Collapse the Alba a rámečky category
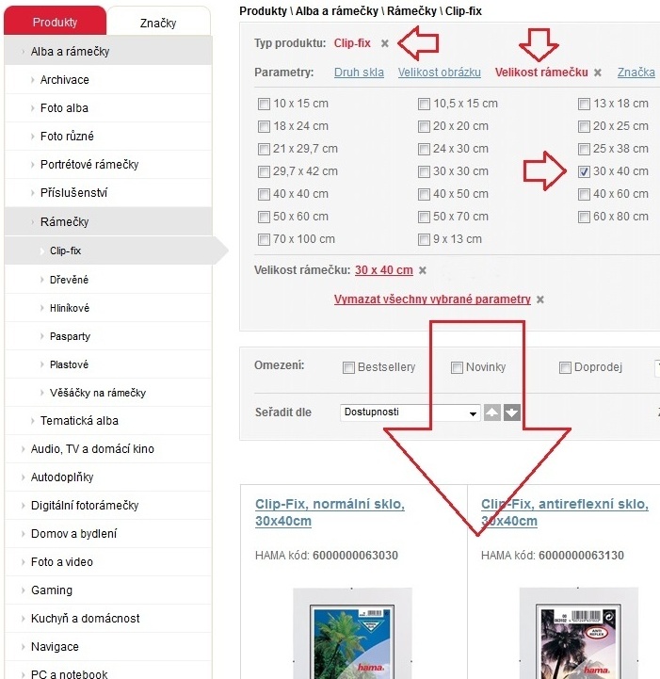Screen dimensions: 660x679 [108, 51]
